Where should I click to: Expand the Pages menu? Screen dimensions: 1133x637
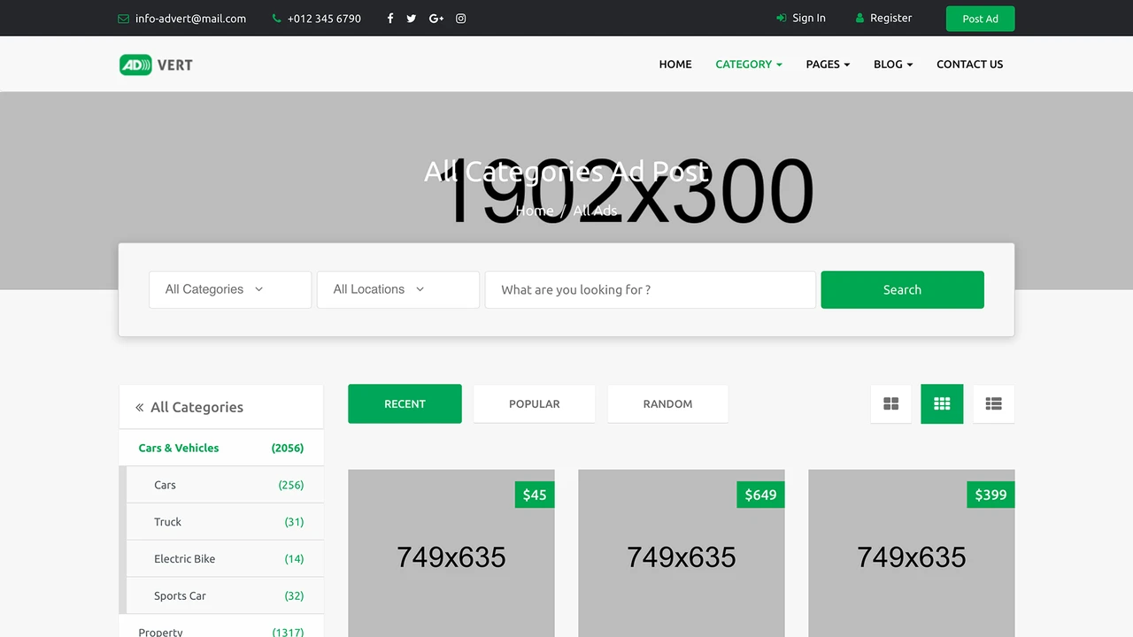click(828, 65)
